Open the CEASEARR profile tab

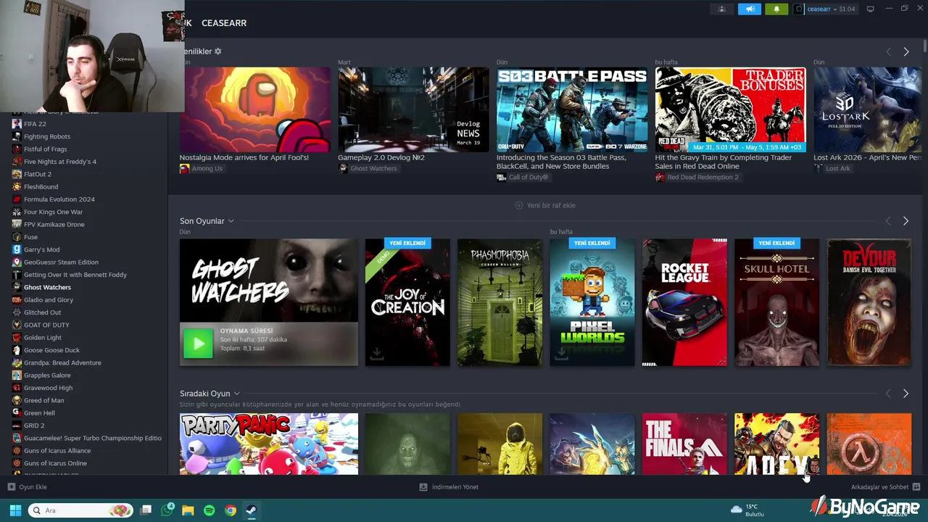pos(224,23)
